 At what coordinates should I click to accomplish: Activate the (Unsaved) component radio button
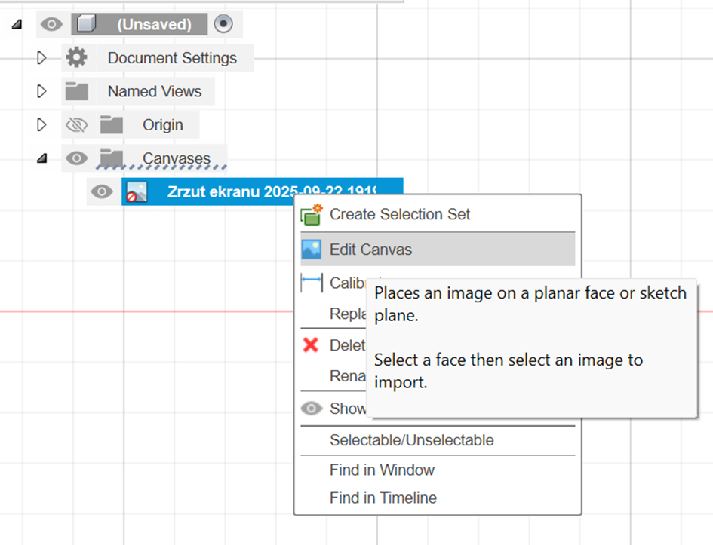click(x=223, y=24)
